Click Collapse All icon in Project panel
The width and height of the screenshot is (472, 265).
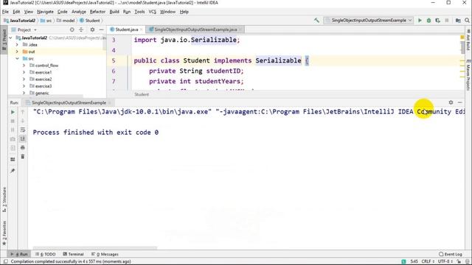pos(81,29)
